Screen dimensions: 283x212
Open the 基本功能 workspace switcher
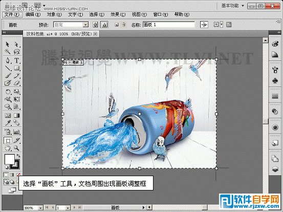233,6
